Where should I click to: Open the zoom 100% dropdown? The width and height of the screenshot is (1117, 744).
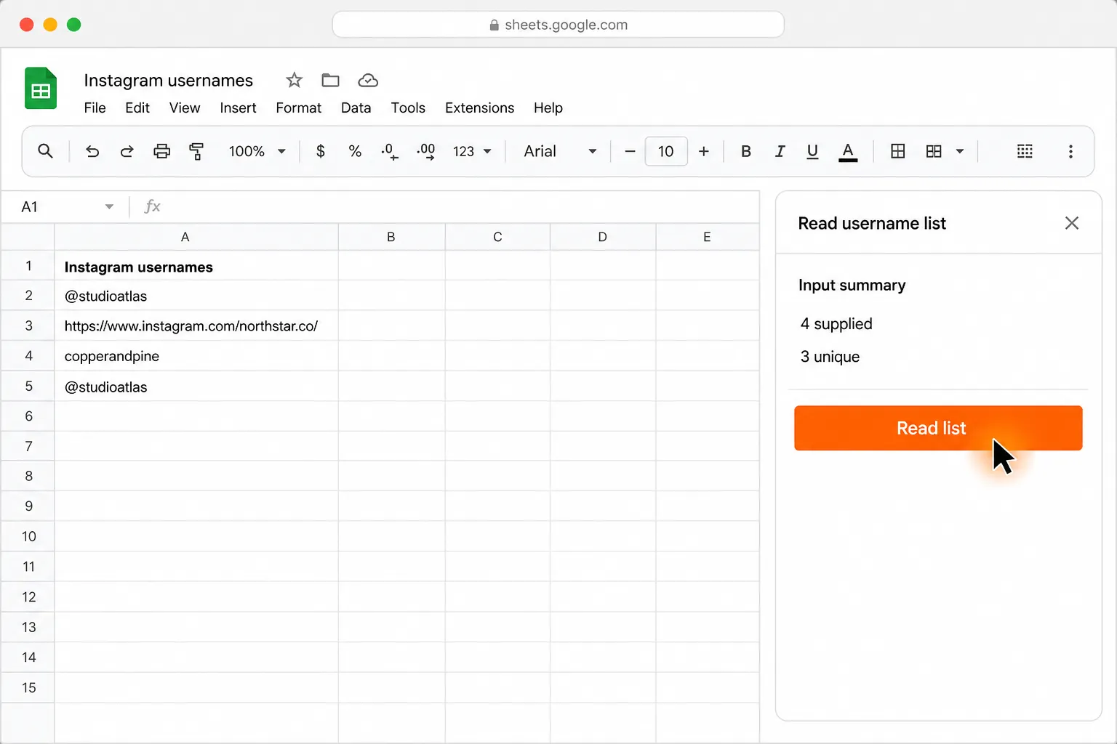(x=257, y=151)
